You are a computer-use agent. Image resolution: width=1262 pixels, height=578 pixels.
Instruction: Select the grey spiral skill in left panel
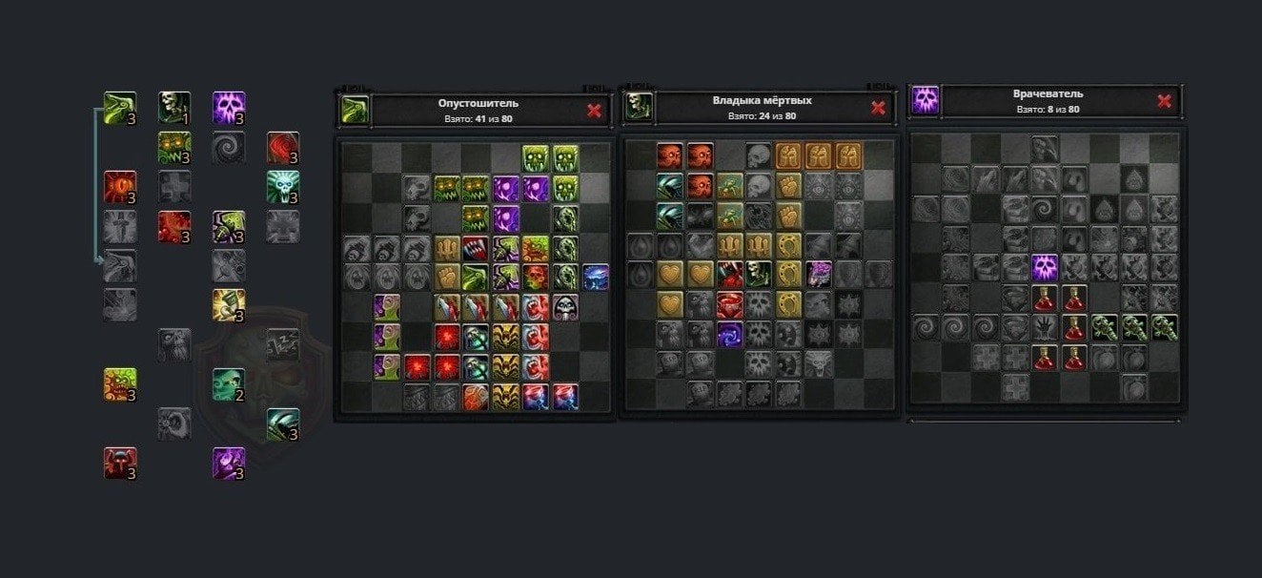tap(229, 148)
